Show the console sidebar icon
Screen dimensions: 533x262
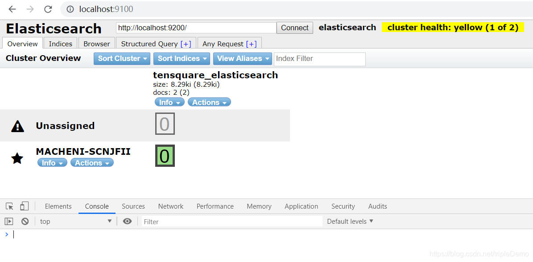click(9, 222)
